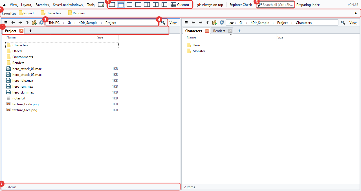Choose the three-column layout icon
The width and height of the screenshot is (361, 191).
(147, 4)
